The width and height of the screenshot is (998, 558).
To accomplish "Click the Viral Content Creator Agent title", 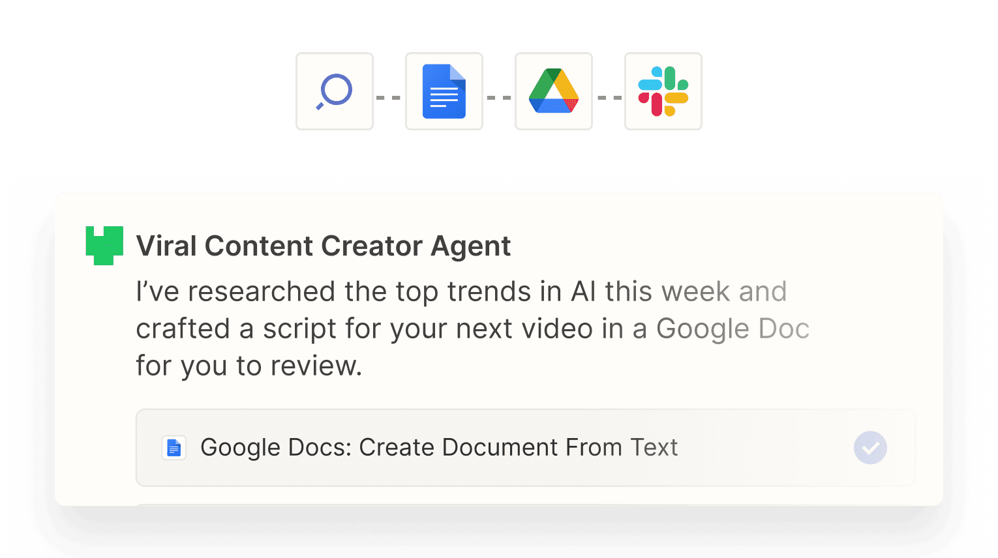I will 324,246.
